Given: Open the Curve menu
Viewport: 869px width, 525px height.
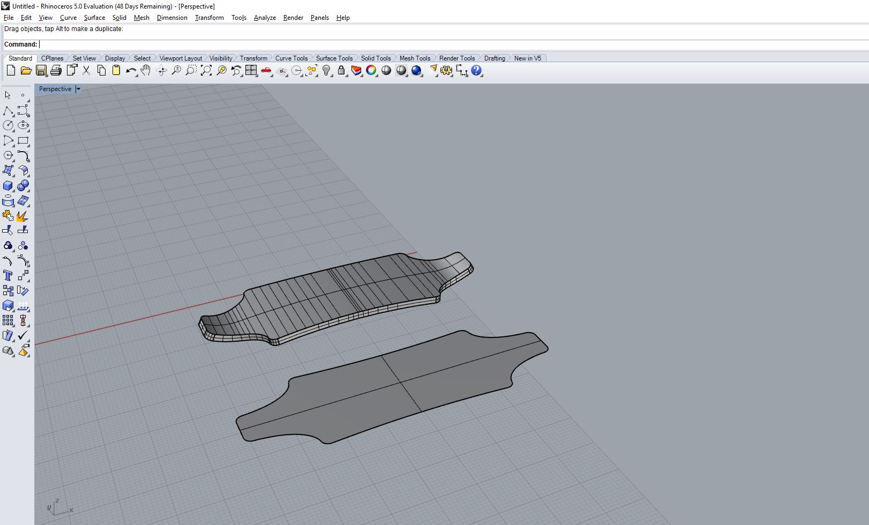Looking at the screenshot, I should [68, 18].
